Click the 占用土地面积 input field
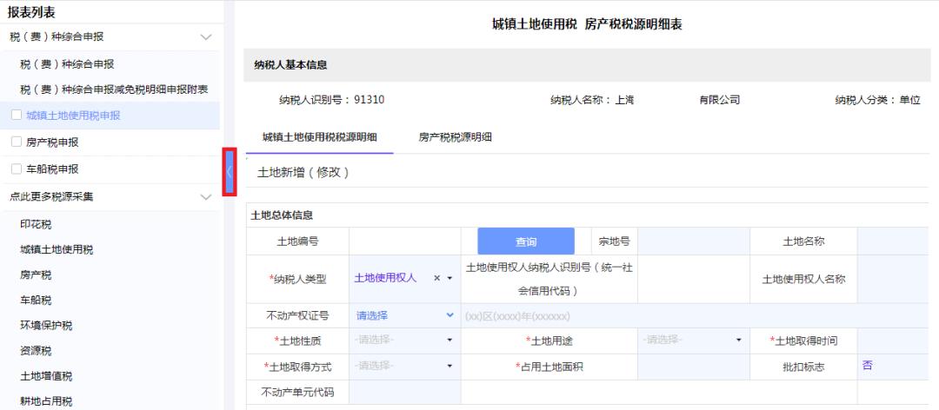 pos(692,366)
